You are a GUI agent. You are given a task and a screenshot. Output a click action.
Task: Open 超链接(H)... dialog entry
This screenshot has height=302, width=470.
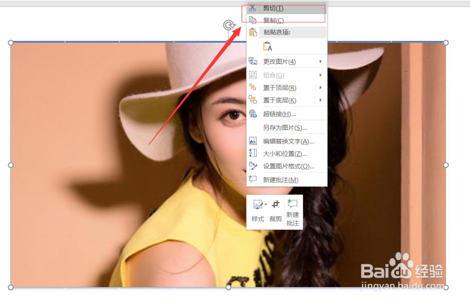[x=287, y=114]
